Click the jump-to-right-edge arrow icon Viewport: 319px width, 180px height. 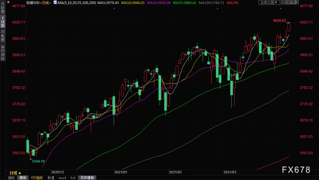(297, 2)
